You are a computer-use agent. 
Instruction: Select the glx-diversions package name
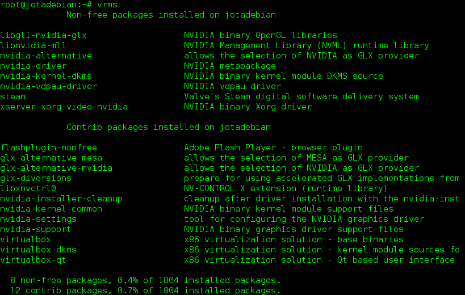click(x=36, y=178)
